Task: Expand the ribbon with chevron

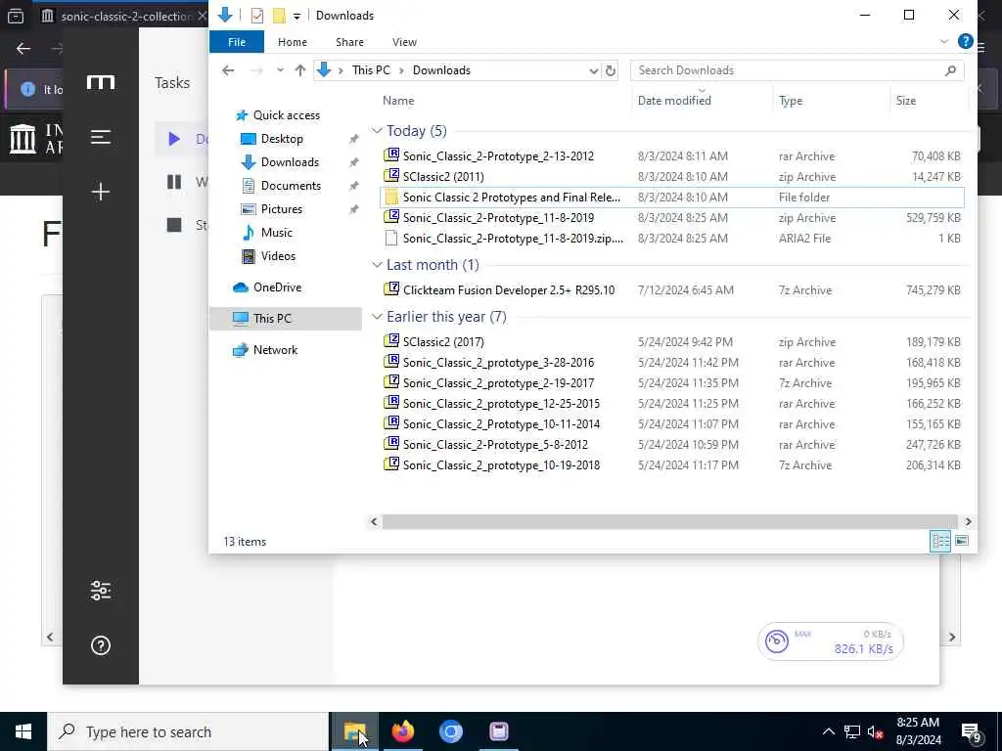Action: pos(944,41)
